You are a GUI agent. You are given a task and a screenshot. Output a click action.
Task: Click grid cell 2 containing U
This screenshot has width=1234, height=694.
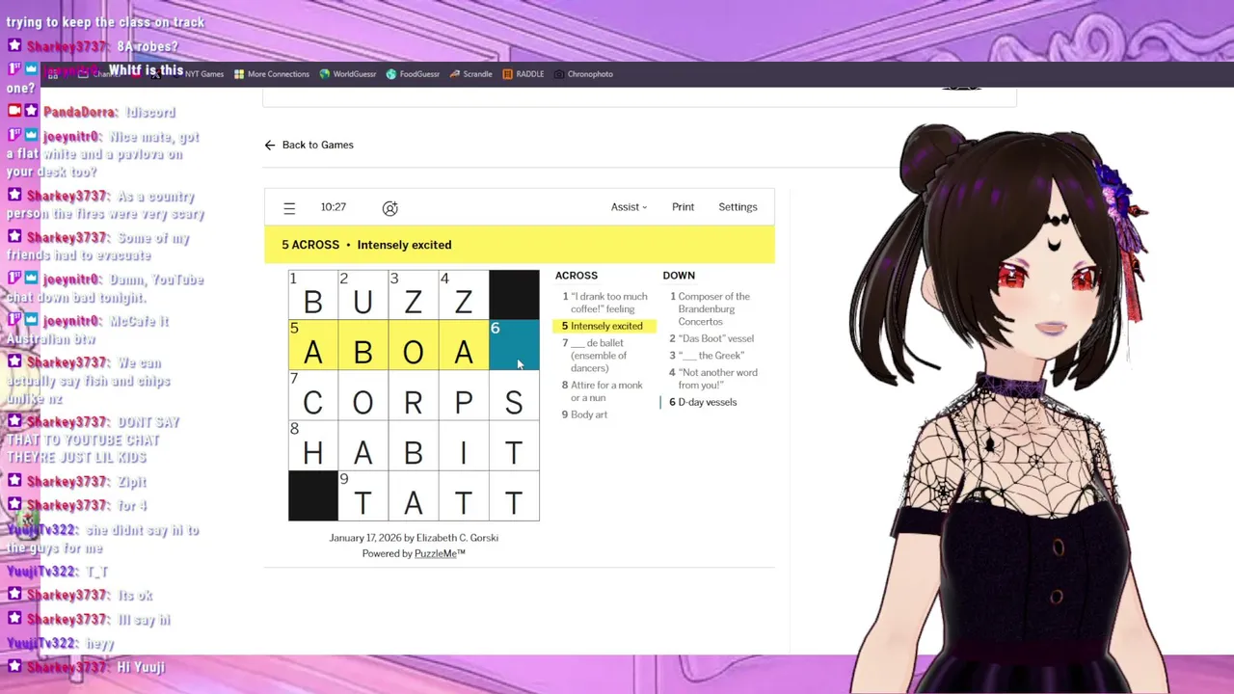pos(363,295)
